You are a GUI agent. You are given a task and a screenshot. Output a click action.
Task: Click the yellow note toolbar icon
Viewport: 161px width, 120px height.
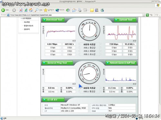click(x=92, y=10)
